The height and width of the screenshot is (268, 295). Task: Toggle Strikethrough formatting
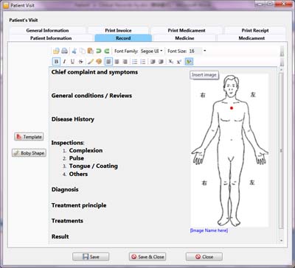point(80,62)
